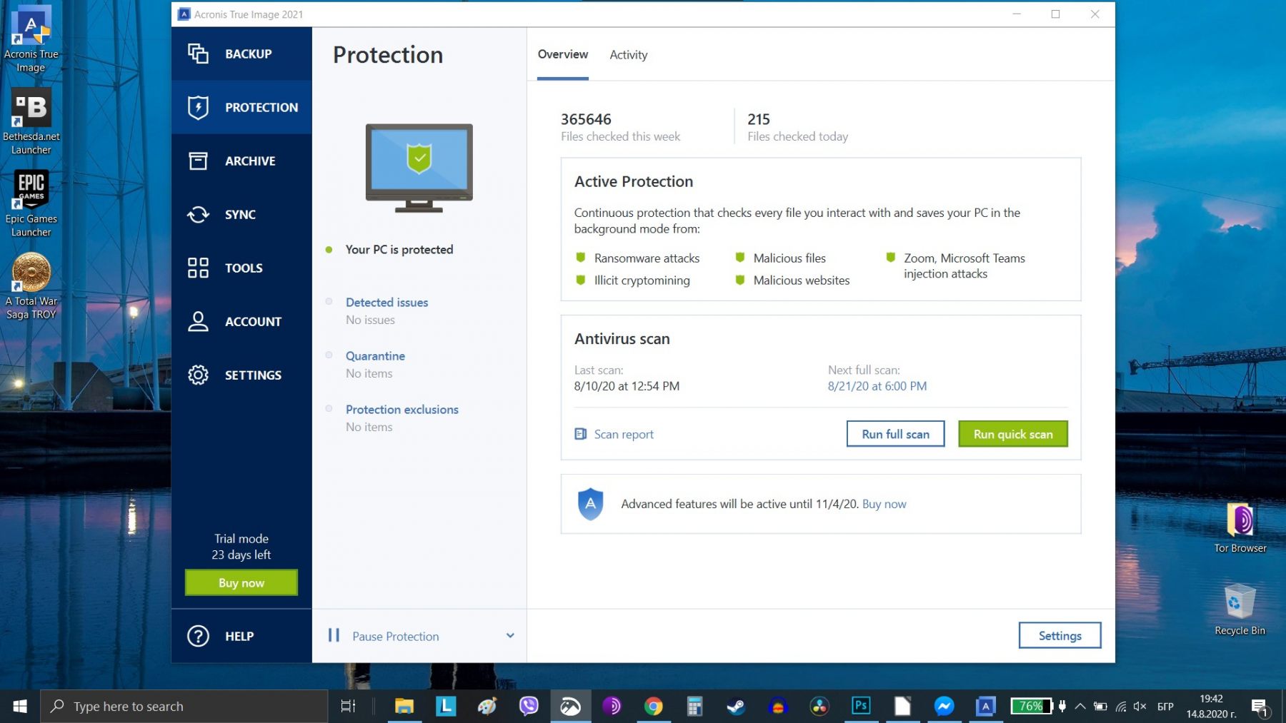Select the PROTECTION menu label
Viewport: 1286px width, 723px height.
pyautogui.click(x=261, y=107)
